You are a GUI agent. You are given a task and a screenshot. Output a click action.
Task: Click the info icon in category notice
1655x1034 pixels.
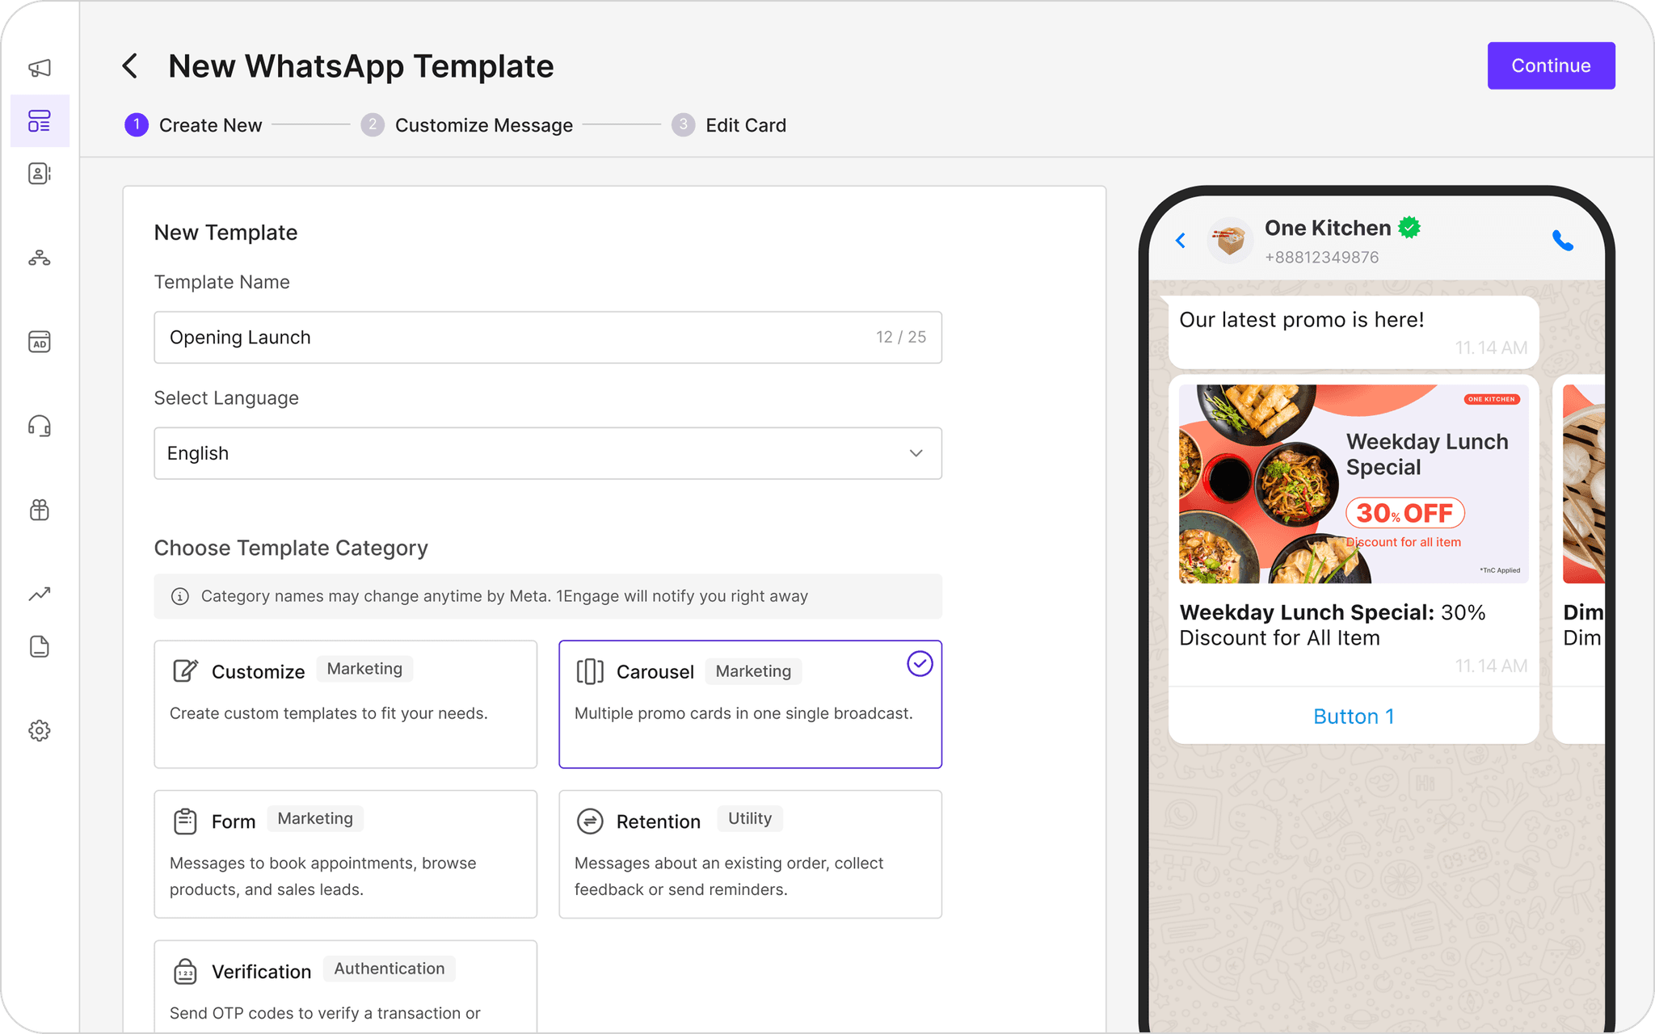click(x=180, y=596)
